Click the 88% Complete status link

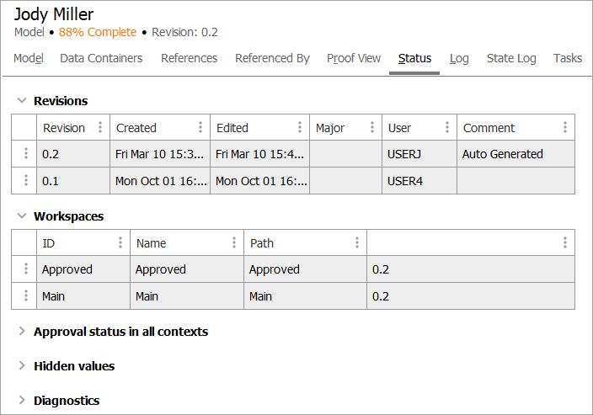[98, 32]
